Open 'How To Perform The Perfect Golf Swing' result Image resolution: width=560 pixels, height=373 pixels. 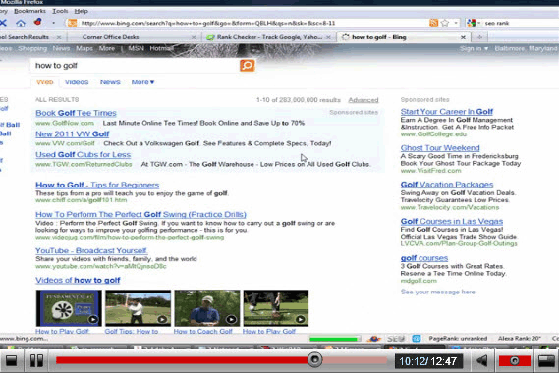(140, 215)
